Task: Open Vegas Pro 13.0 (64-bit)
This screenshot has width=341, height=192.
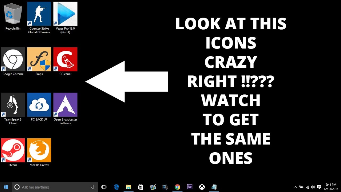Action: click(x=65, y=14)
